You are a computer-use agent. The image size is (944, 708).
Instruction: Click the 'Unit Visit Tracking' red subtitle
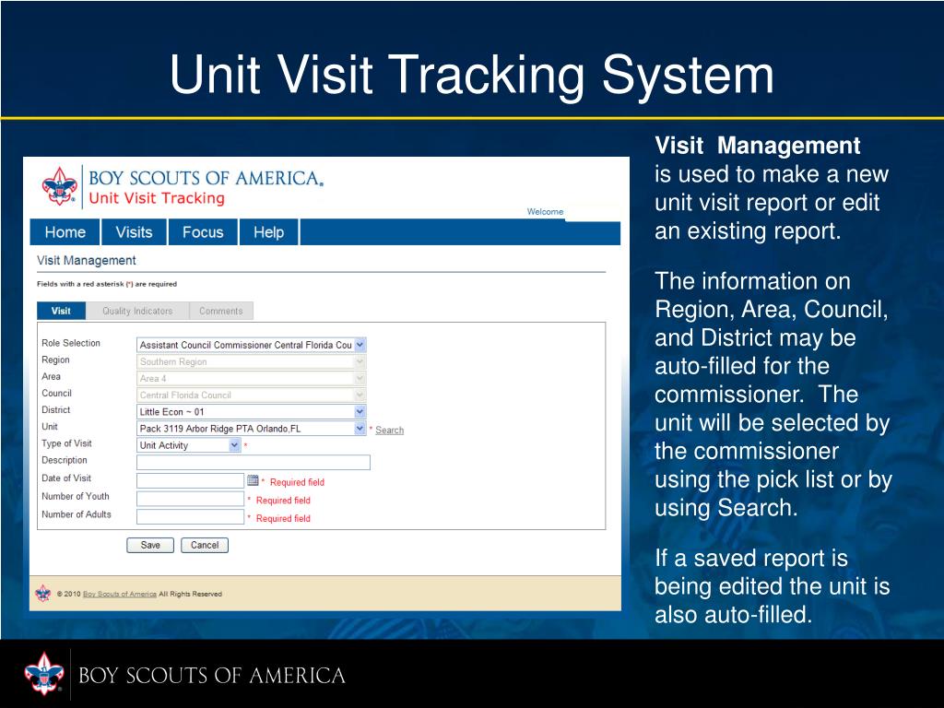(x=157, y=198)
